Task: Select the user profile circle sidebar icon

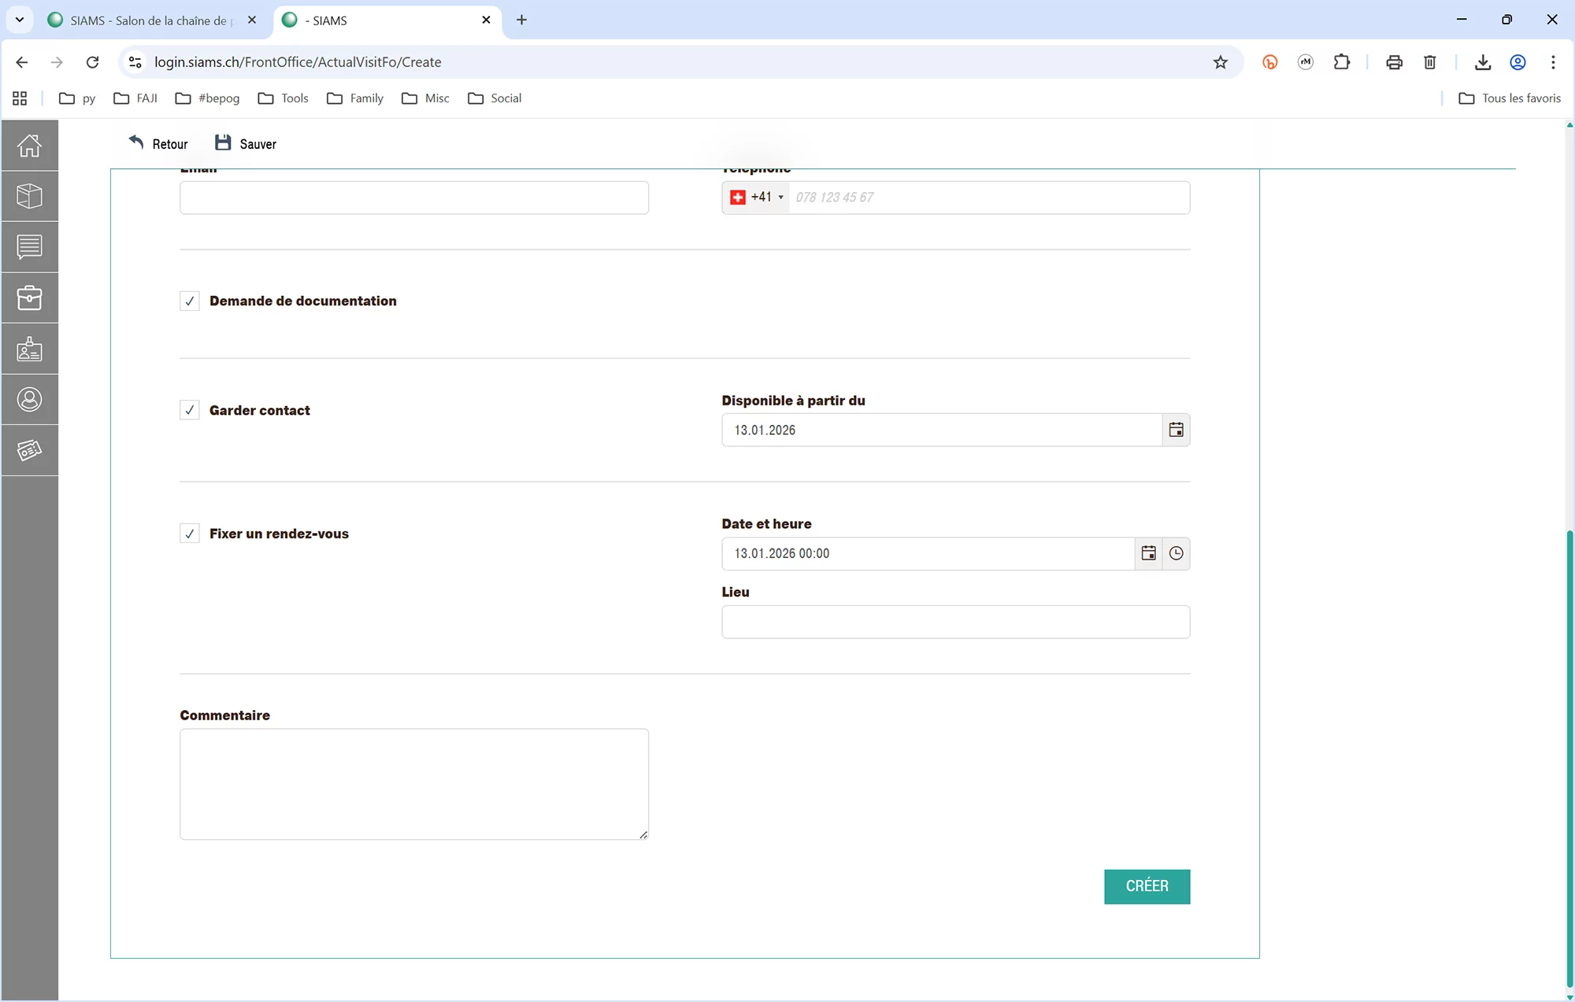Action: pos(29,400)
